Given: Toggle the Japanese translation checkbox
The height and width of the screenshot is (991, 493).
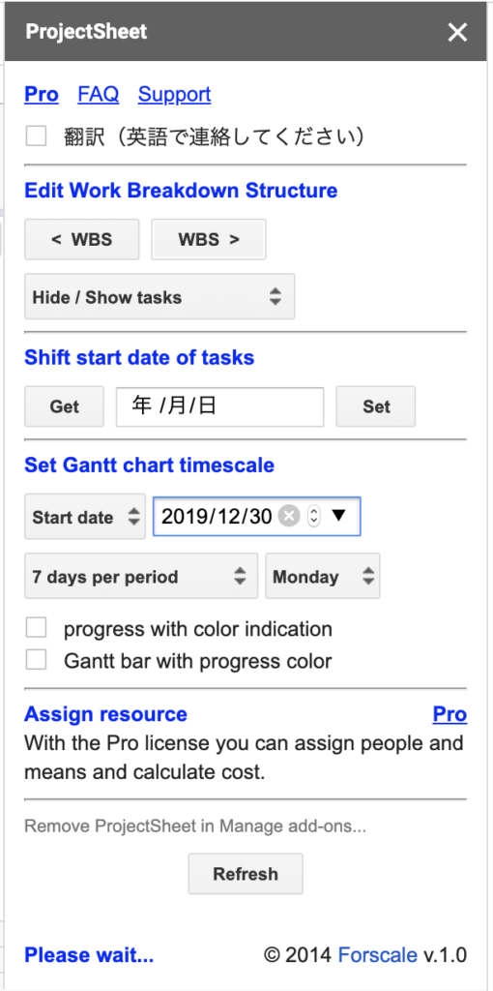Looking at the screenshot, I should tap(36, 135).
